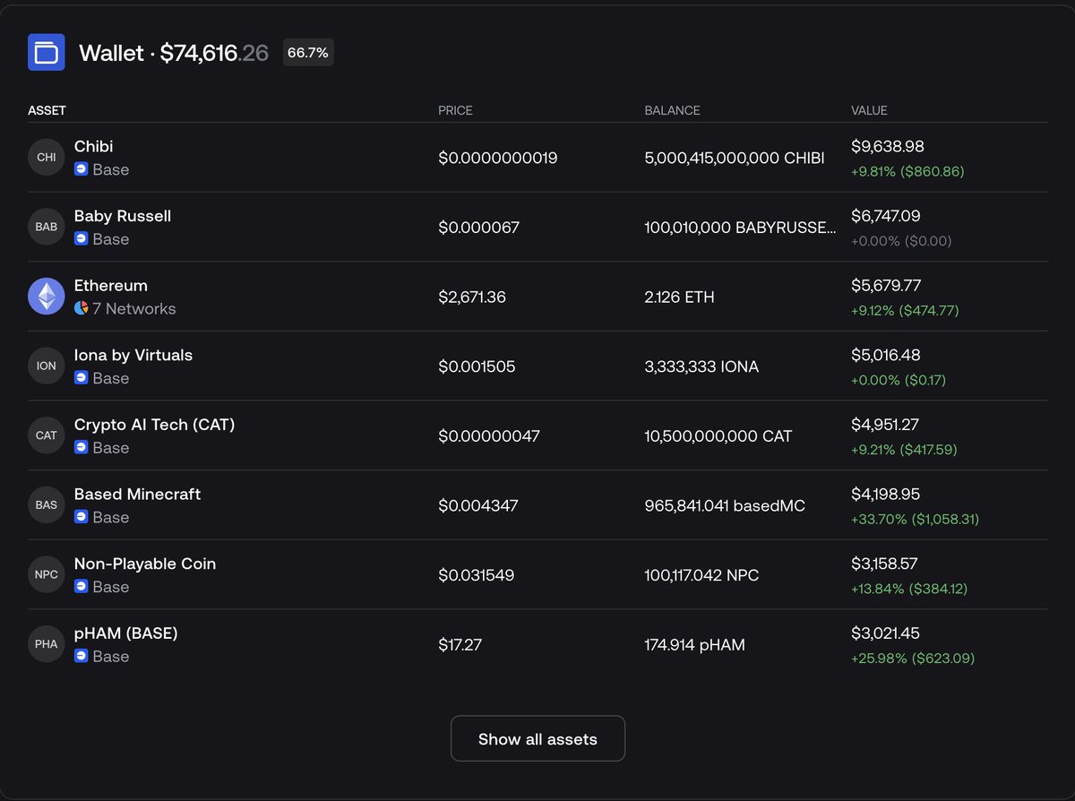Click balance 3,333,333 IONA
1075x801 pixels.
[x=701, y=366]
